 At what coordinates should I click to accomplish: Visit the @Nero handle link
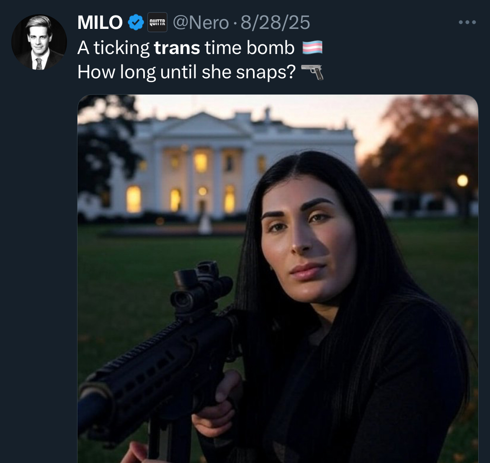point(201,23)
